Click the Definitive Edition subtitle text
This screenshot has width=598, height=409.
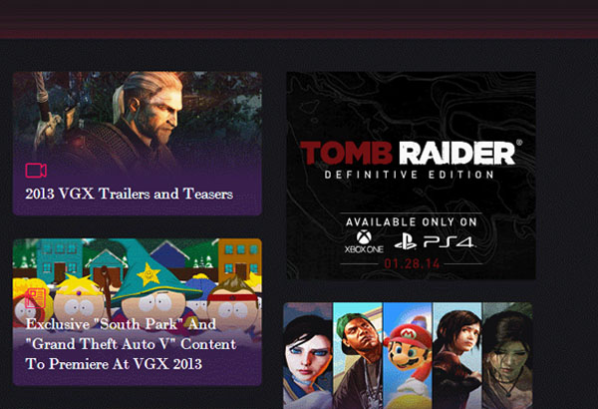[410, 175]
